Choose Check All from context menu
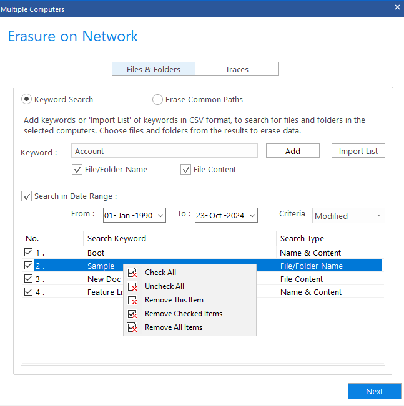This screenshot has width=404, height=406. pyautogui.click(x=190, y=273)
